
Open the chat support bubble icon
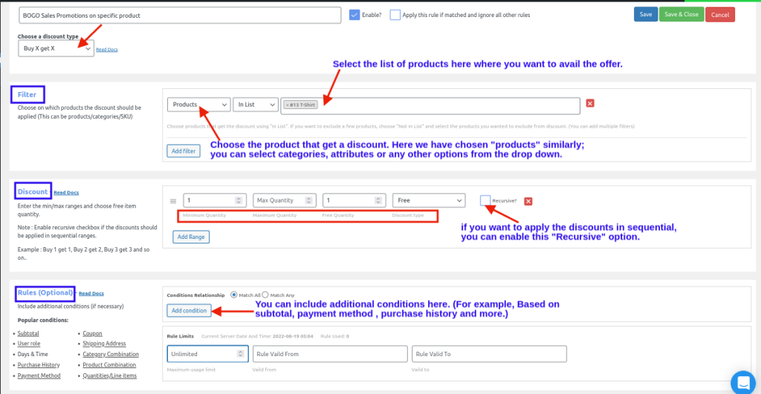[x=743, y=383]
